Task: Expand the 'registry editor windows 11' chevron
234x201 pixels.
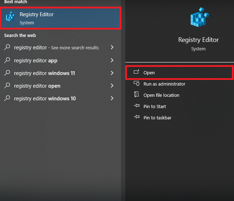Action: (112, 73)
